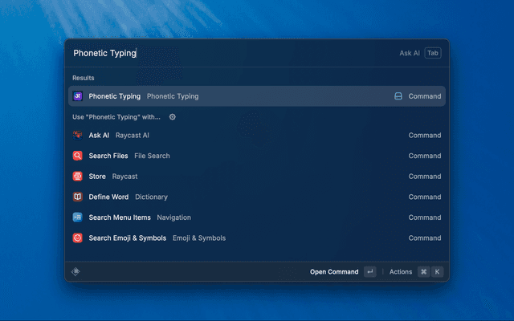Click the Search Files magnifier icon

pyautogui.click(x=78, y=156)
